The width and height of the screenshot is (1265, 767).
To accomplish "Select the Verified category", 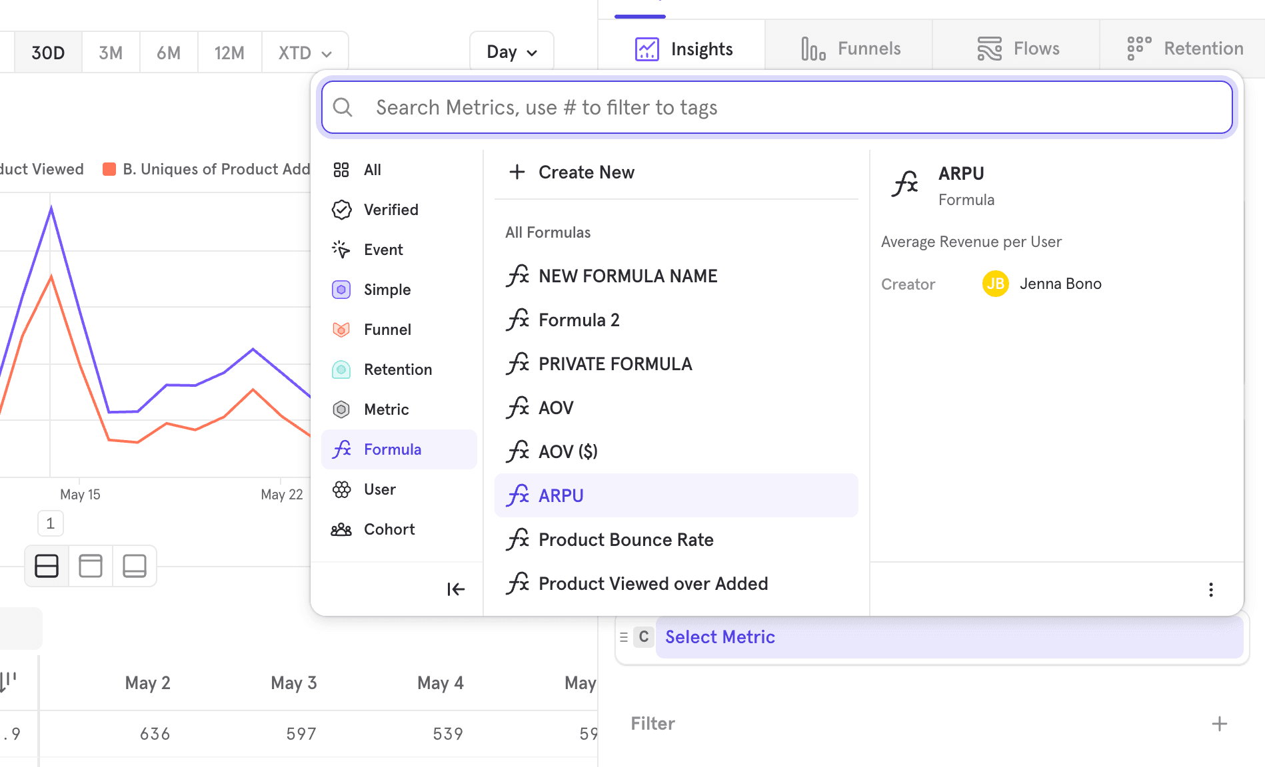I will click(x=391, y=210).
